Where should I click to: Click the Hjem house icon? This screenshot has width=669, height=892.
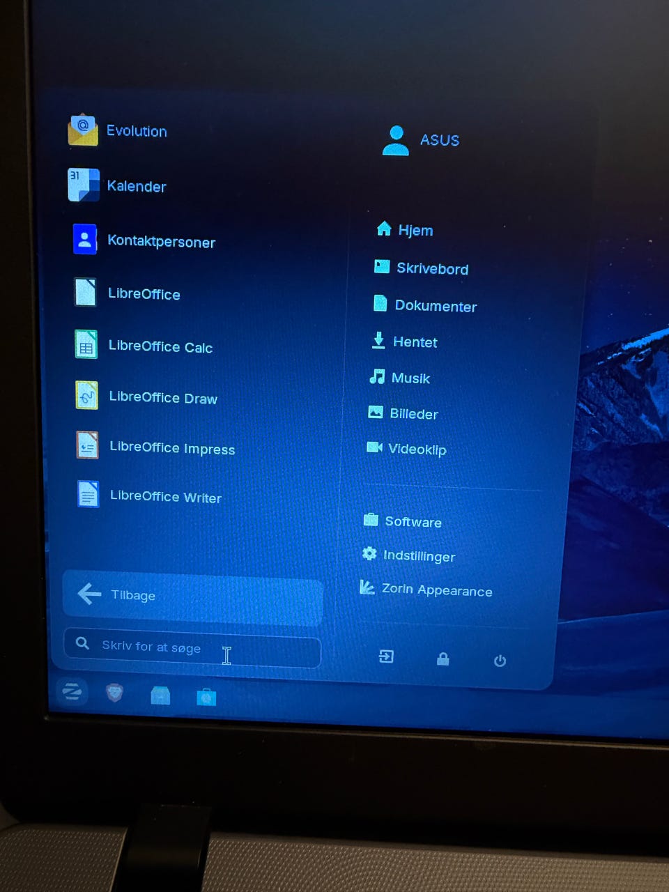(x=384, y=229)
